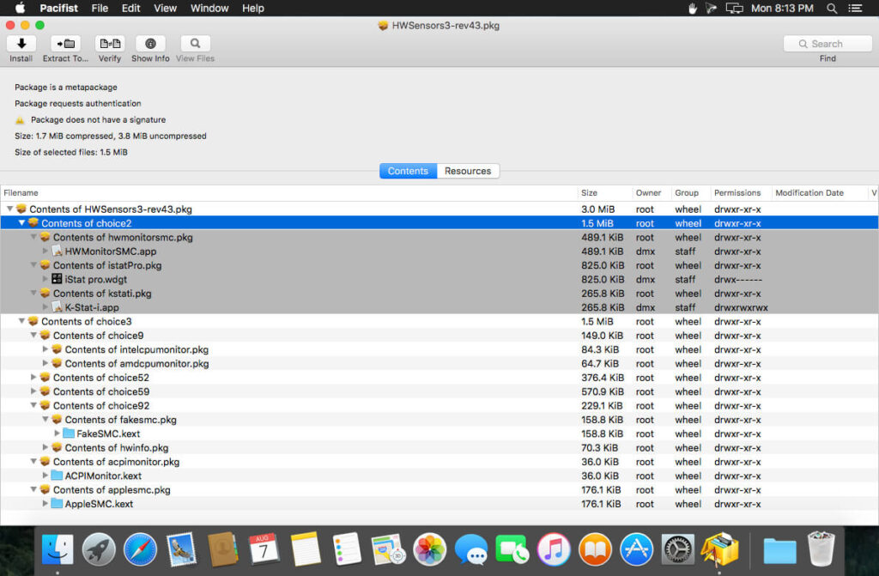
Task: Expand Contents of intelcpumonitor.pkg
Action: (x=45, y=349)
